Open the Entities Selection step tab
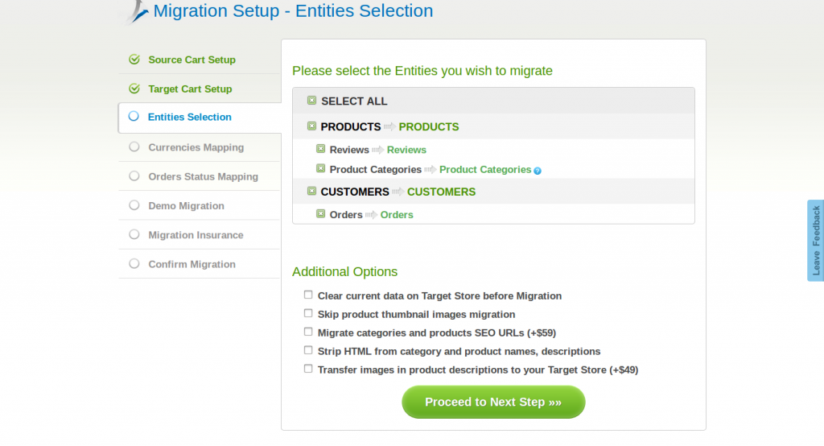824x446 pixels. [x=190, y=118]
